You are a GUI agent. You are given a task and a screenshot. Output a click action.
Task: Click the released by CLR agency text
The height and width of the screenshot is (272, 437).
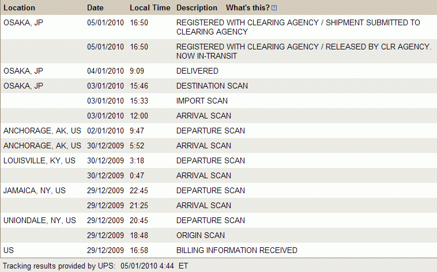(x=304, y=51)
